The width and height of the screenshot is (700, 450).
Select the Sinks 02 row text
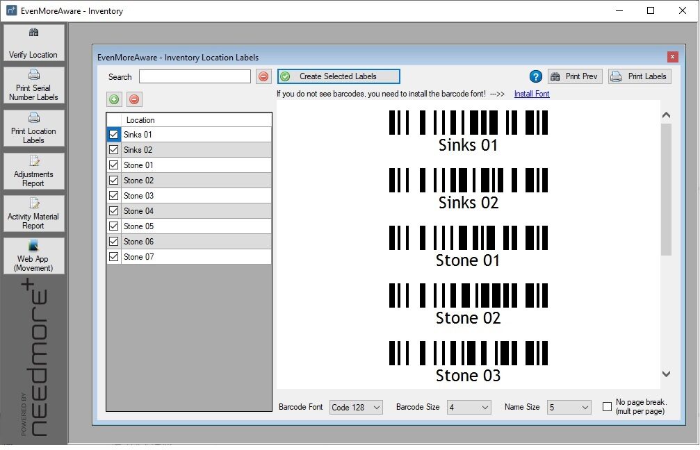click(x=138, y=150)
